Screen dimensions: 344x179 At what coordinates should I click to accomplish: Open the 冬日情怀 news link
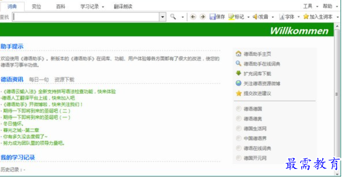(x=13, y=124)
